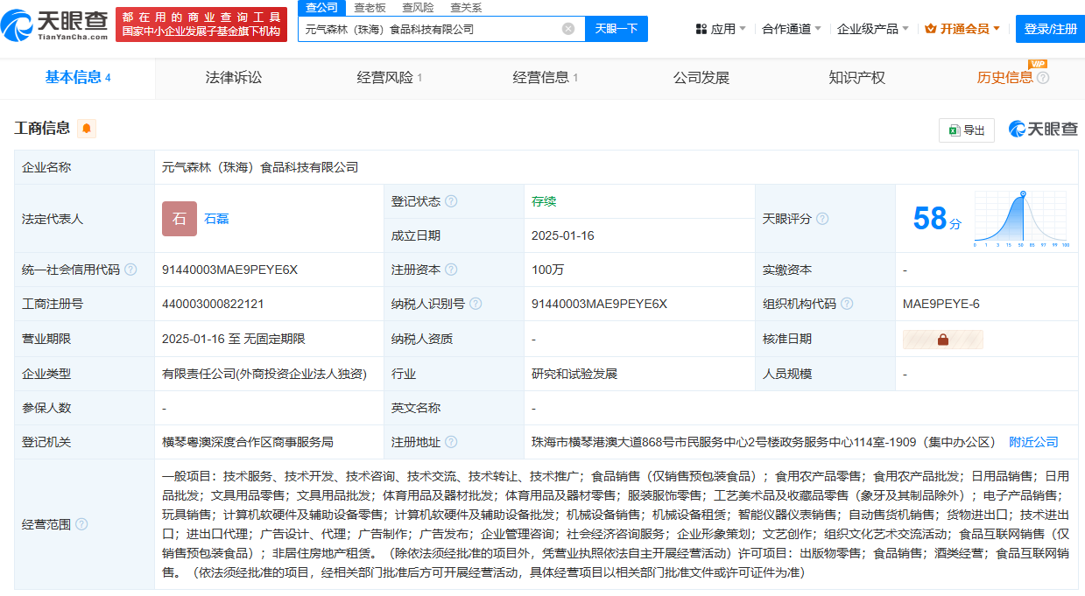
Task: Open help icon next to 组织机构代码
Action: coord(847,304)
